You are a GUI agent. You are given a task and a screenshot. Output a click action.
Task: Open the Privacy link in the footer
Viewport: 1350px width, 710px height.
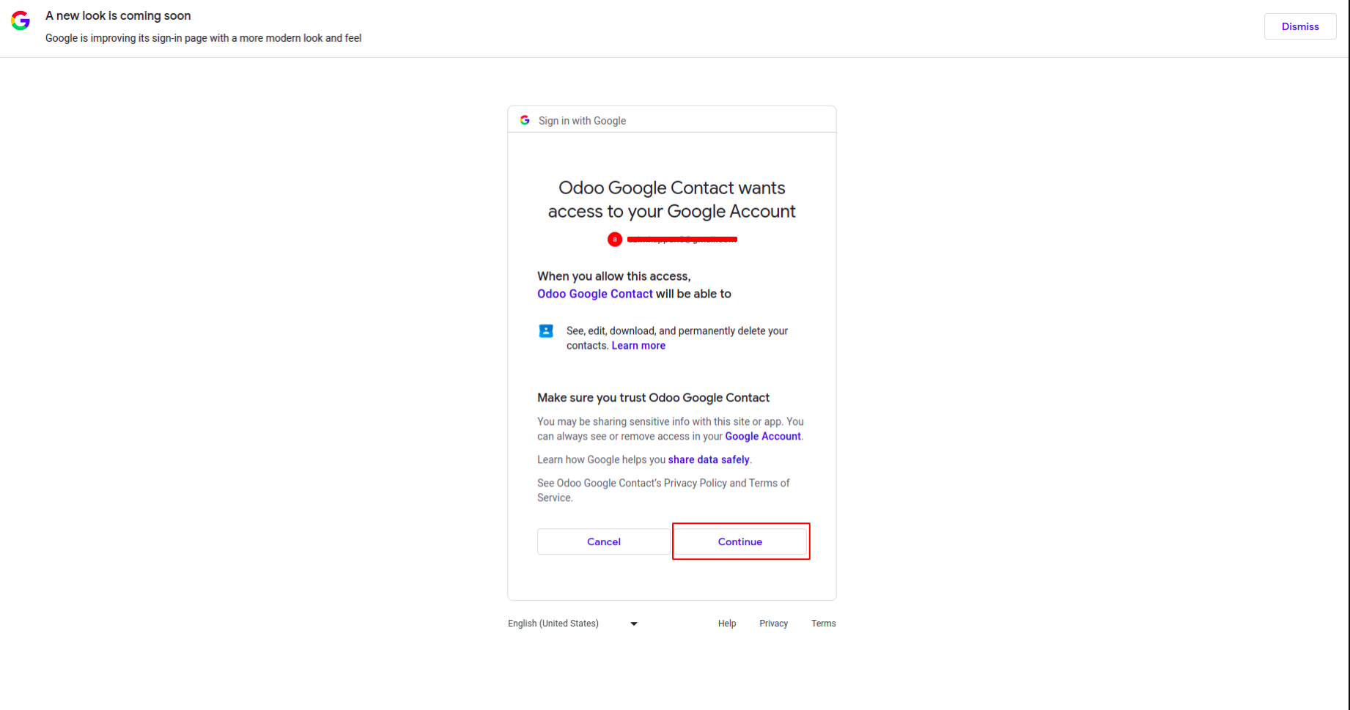[773, 624]
